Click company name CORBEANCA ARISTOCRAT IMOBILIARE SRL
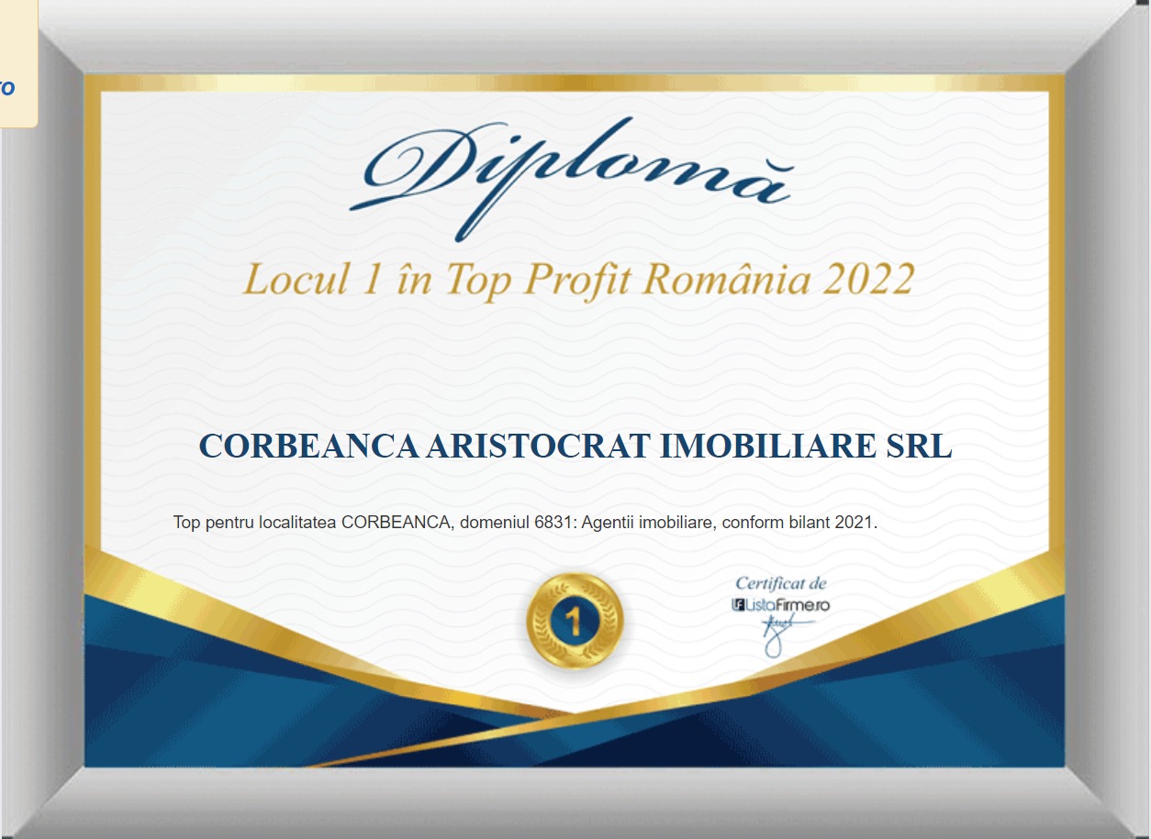Screen dimensions: 1151x839 coord(575,446)
